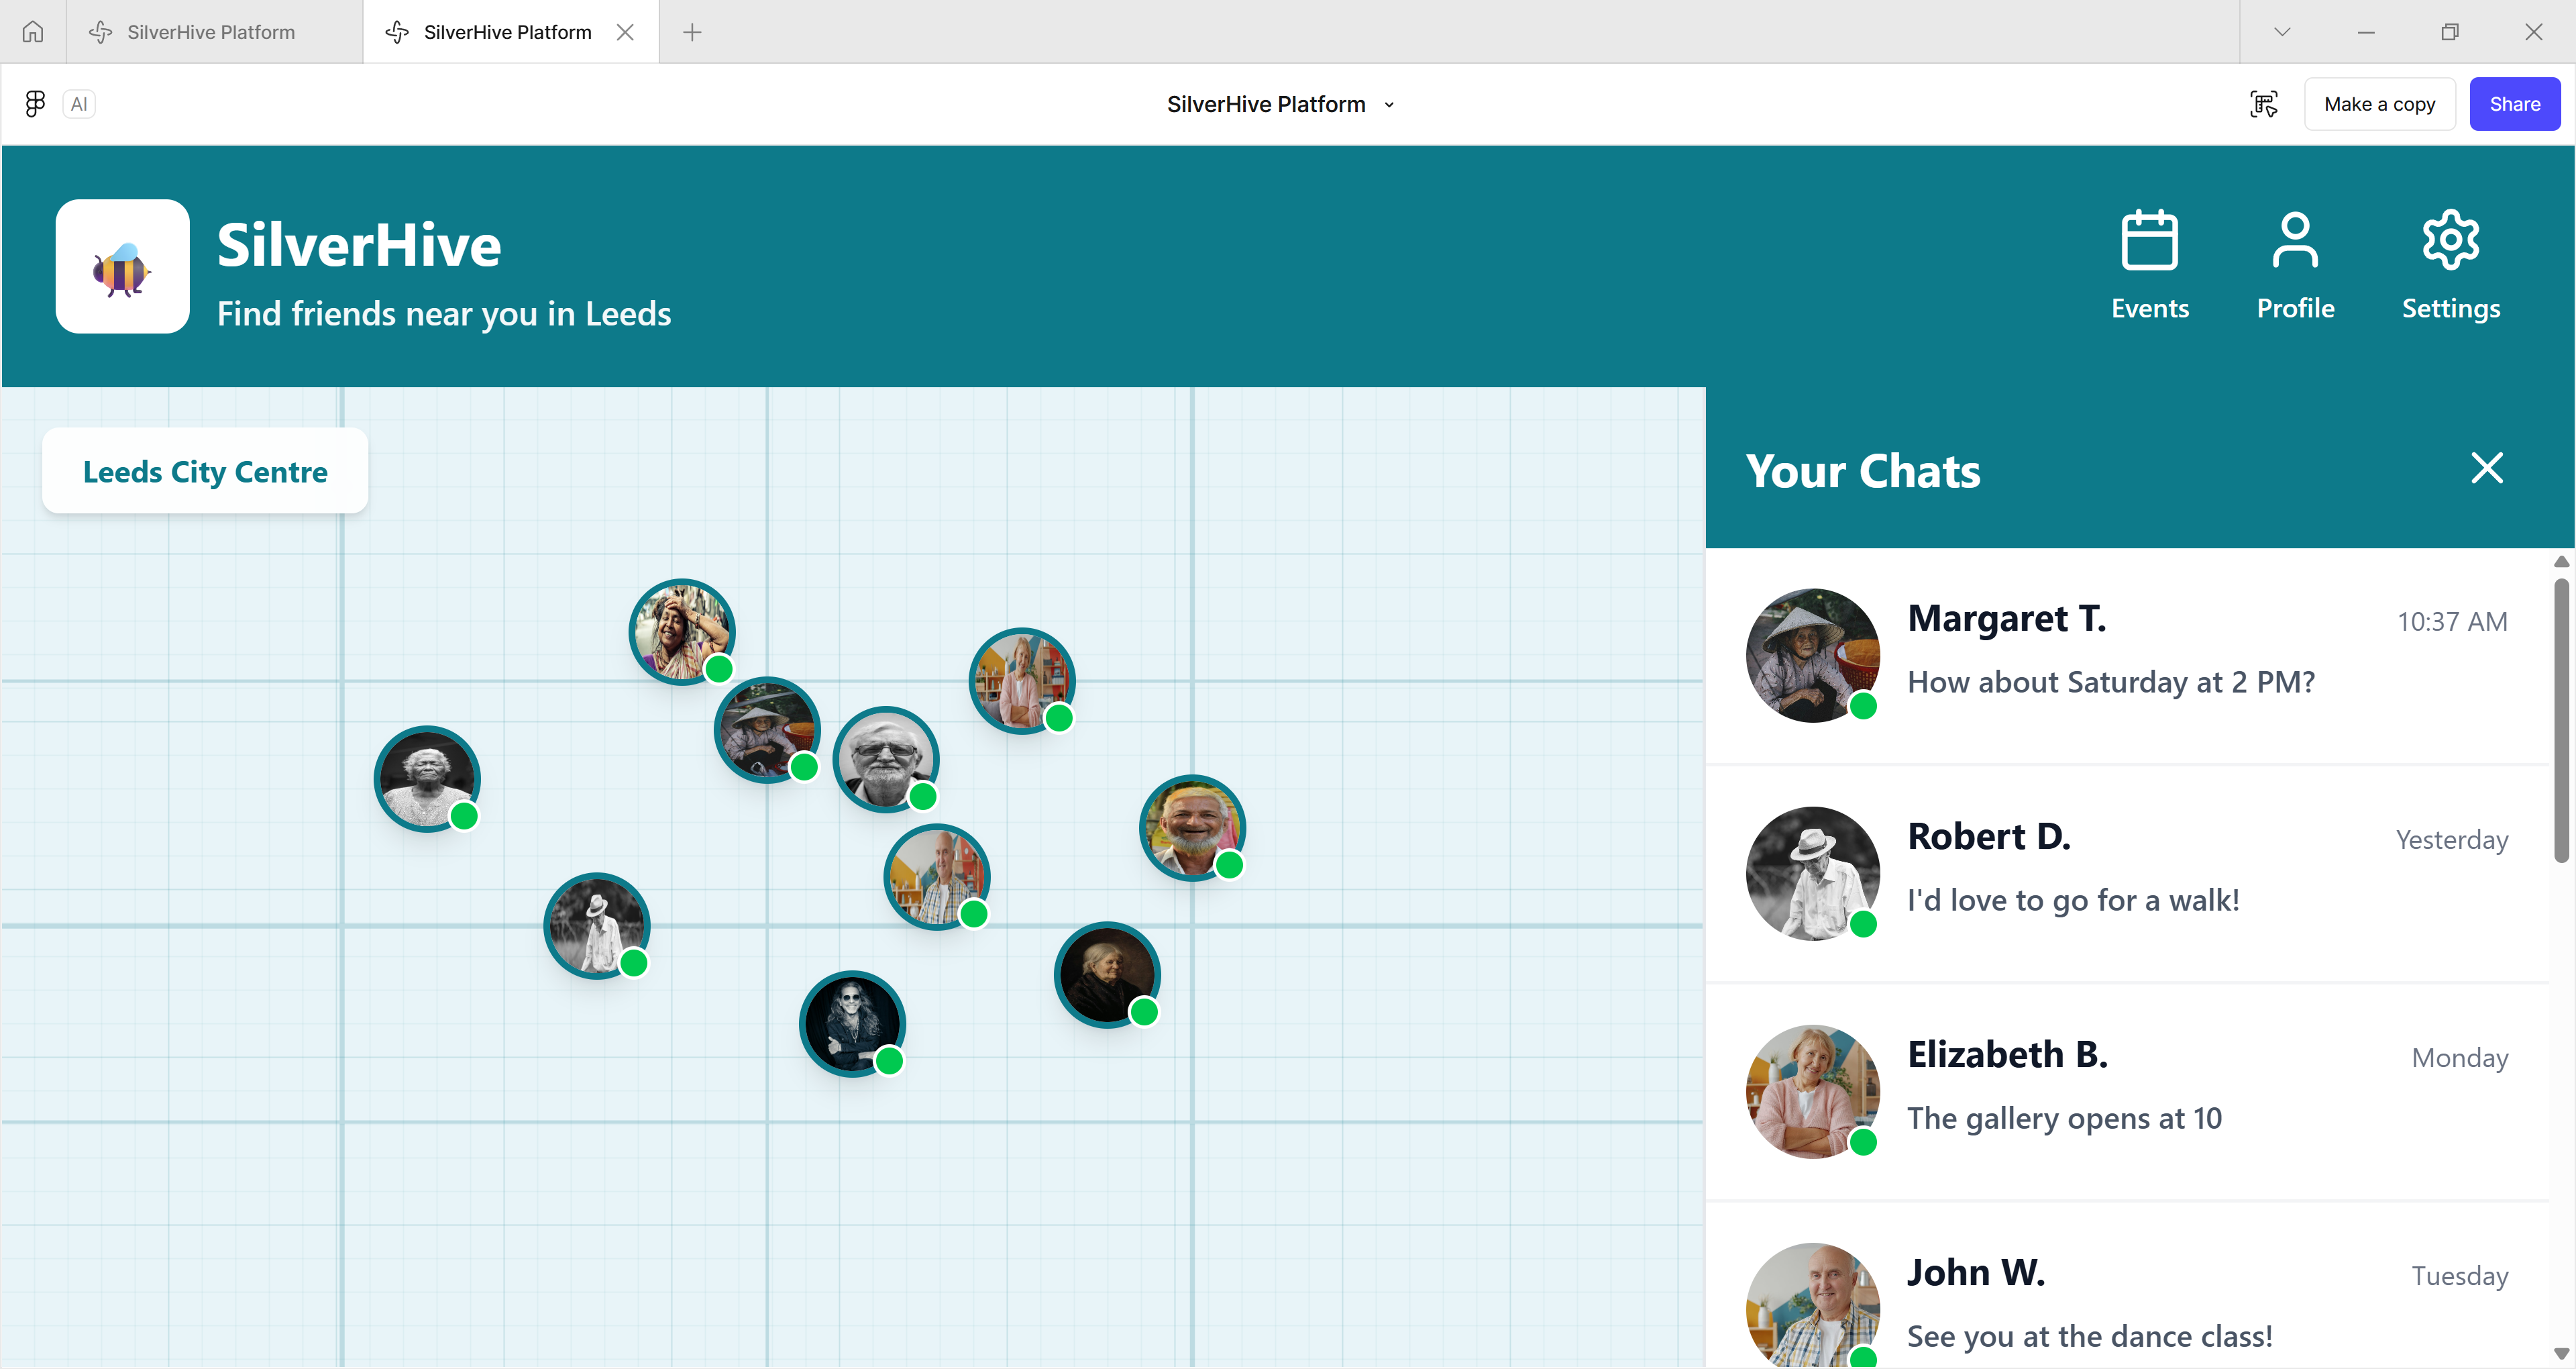This screenshot has height=1369, width=2576.
Task: Open chat with Margaret T.
Action: (2127, 656)
